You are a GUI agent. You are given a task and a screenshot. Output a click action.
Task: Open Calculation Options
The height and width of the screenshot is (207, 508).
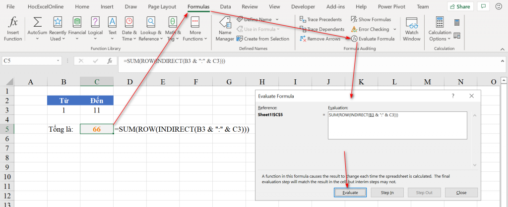pyautogui.click(x=440, y=29)
